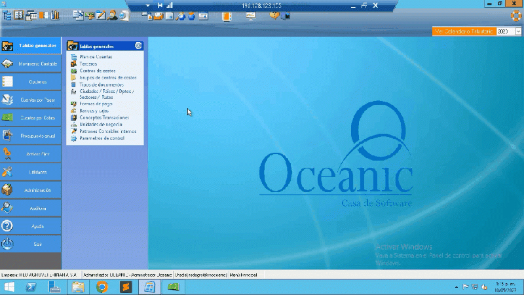524x295 pixels.
Task: Open Chrome from the taskbar
Action: coord(102,287)
